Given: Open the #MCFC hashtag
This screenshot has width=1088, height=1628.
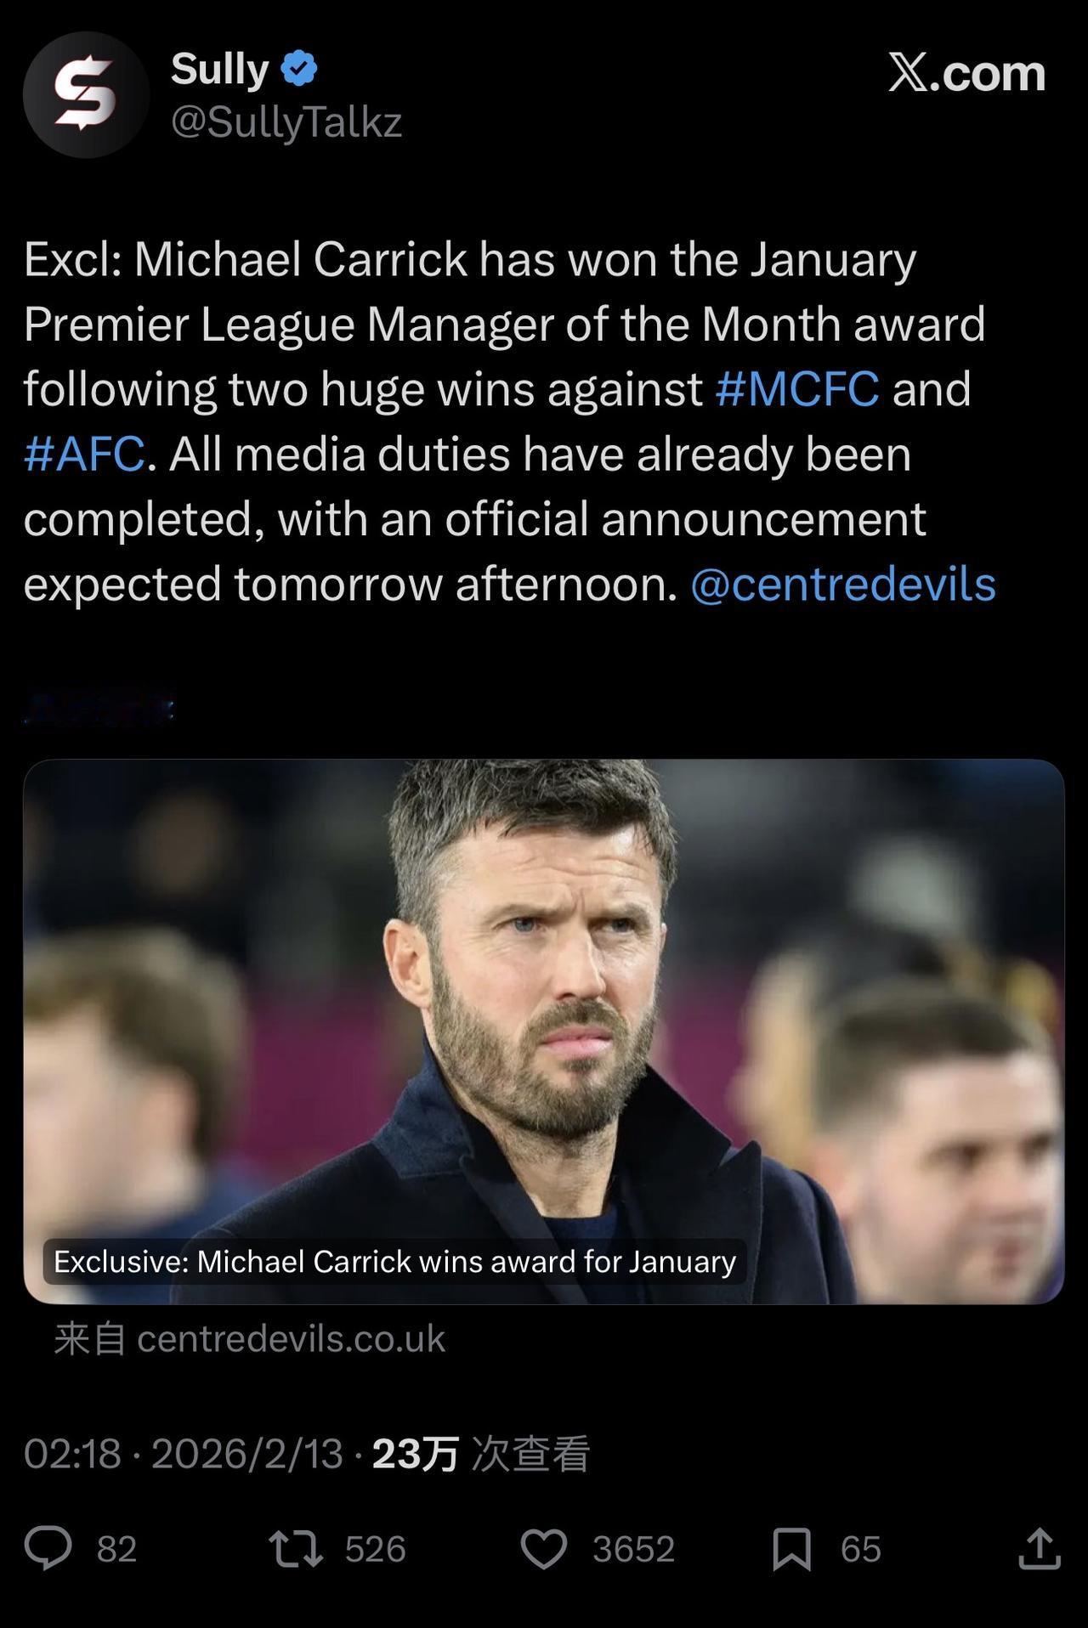Looking at the screenshot, I should pyautogui.click(x=797, y=389).
